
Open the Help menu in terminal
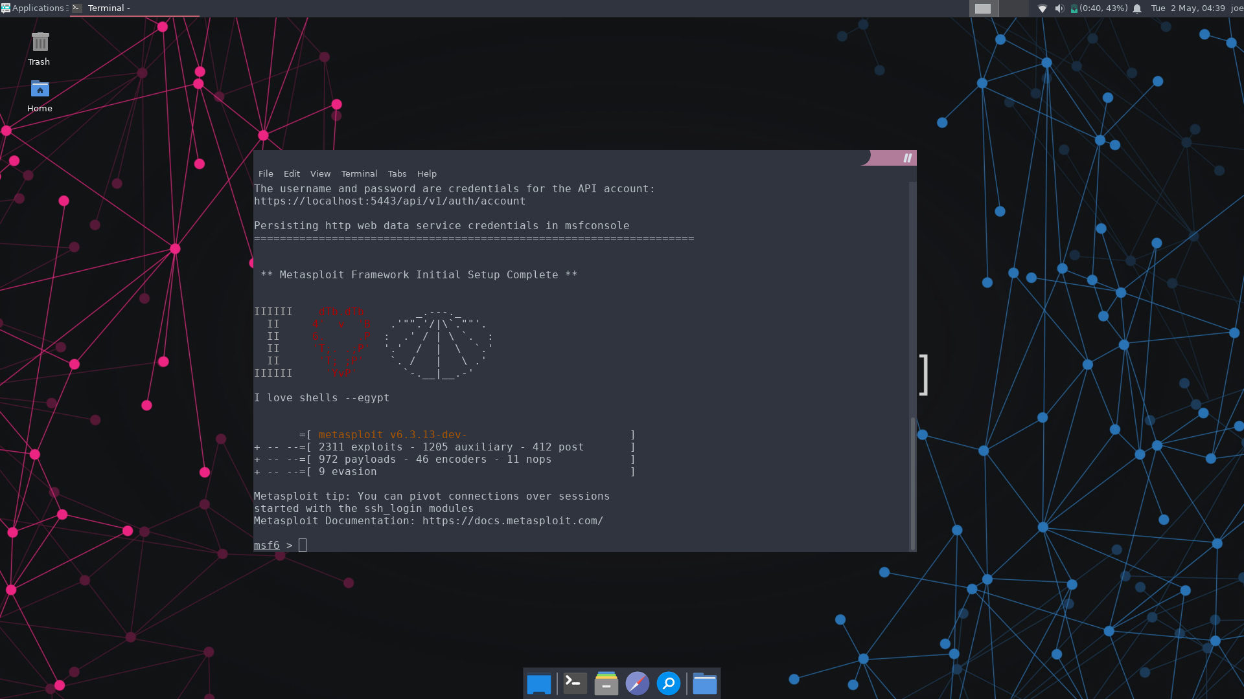426,173
